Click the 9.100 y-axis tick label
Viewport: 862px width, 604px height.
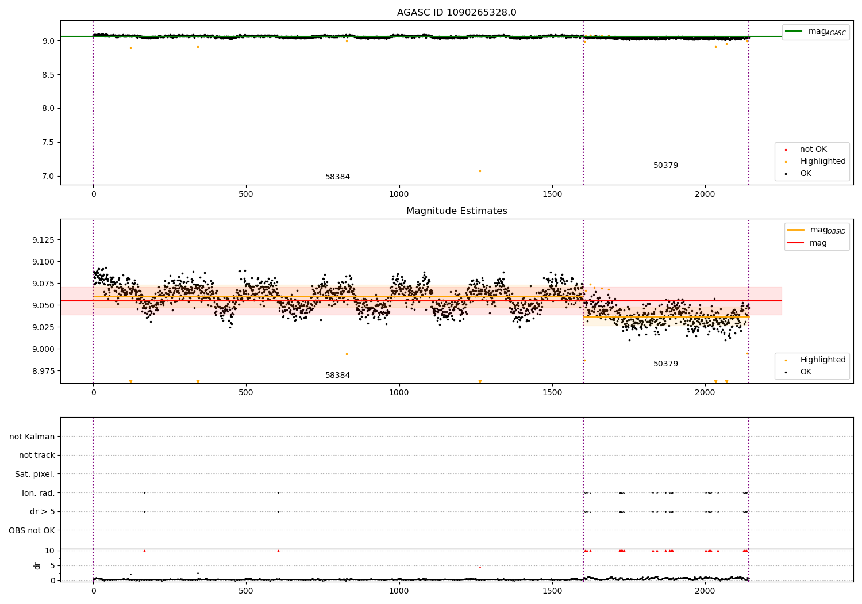pos(44,262)
